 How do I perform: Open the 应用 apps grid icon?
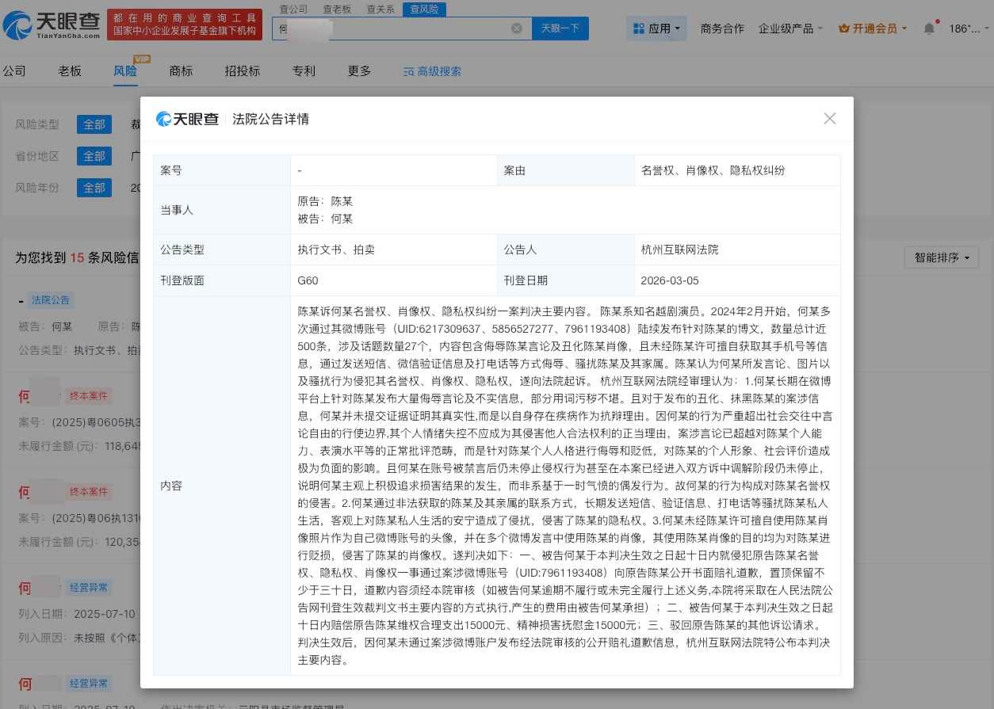pos(639,28)
